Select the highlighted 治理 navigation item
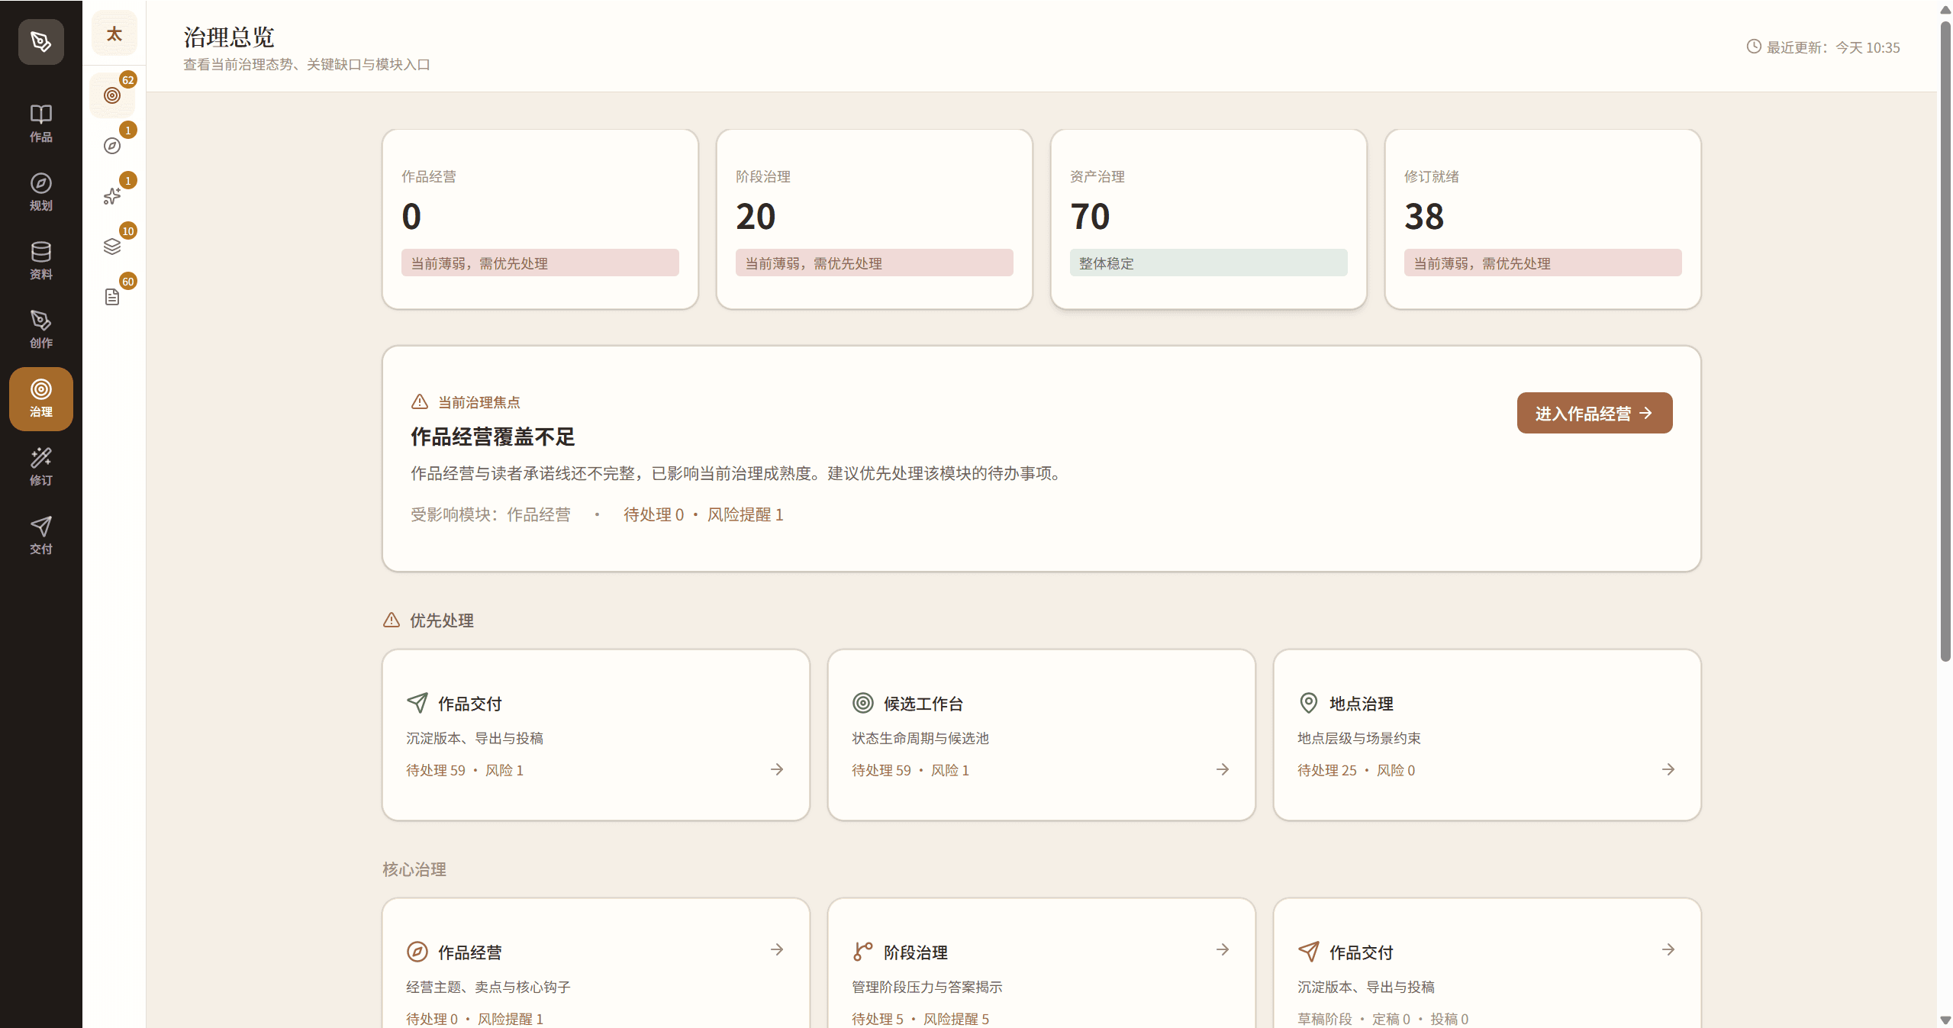The image size is (1953, 1028). (x=40, y=398)
